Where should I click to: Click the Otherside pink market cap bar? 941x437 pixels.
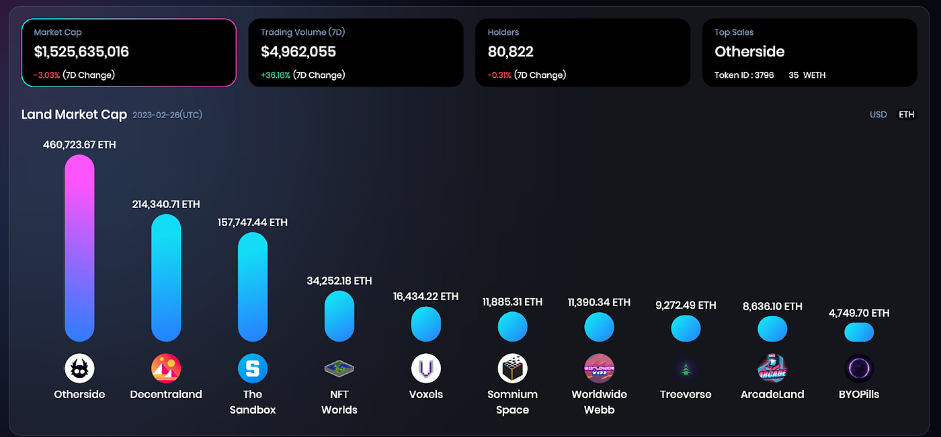tap(79, 248)
